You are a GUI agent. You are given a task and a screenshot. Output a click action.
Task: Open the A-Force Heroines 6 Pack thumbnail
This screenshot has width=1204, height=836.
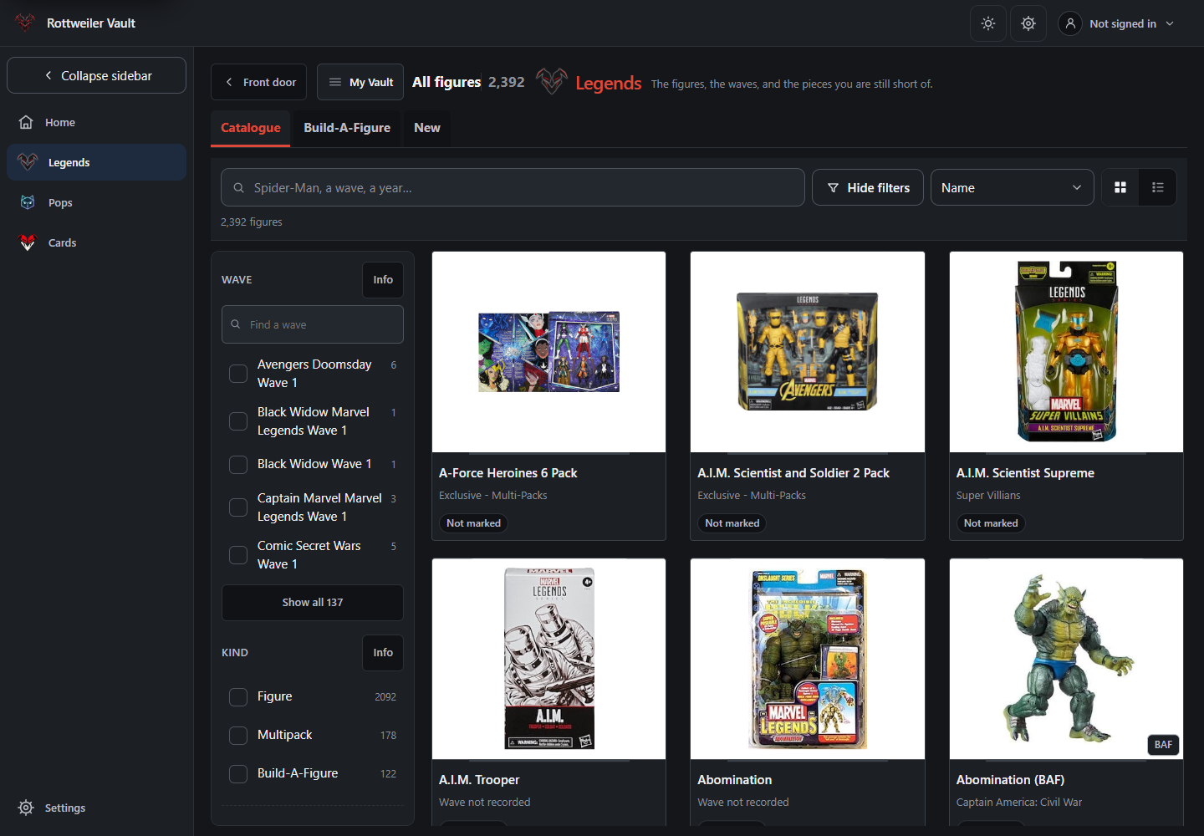click(x=548, y=352)
